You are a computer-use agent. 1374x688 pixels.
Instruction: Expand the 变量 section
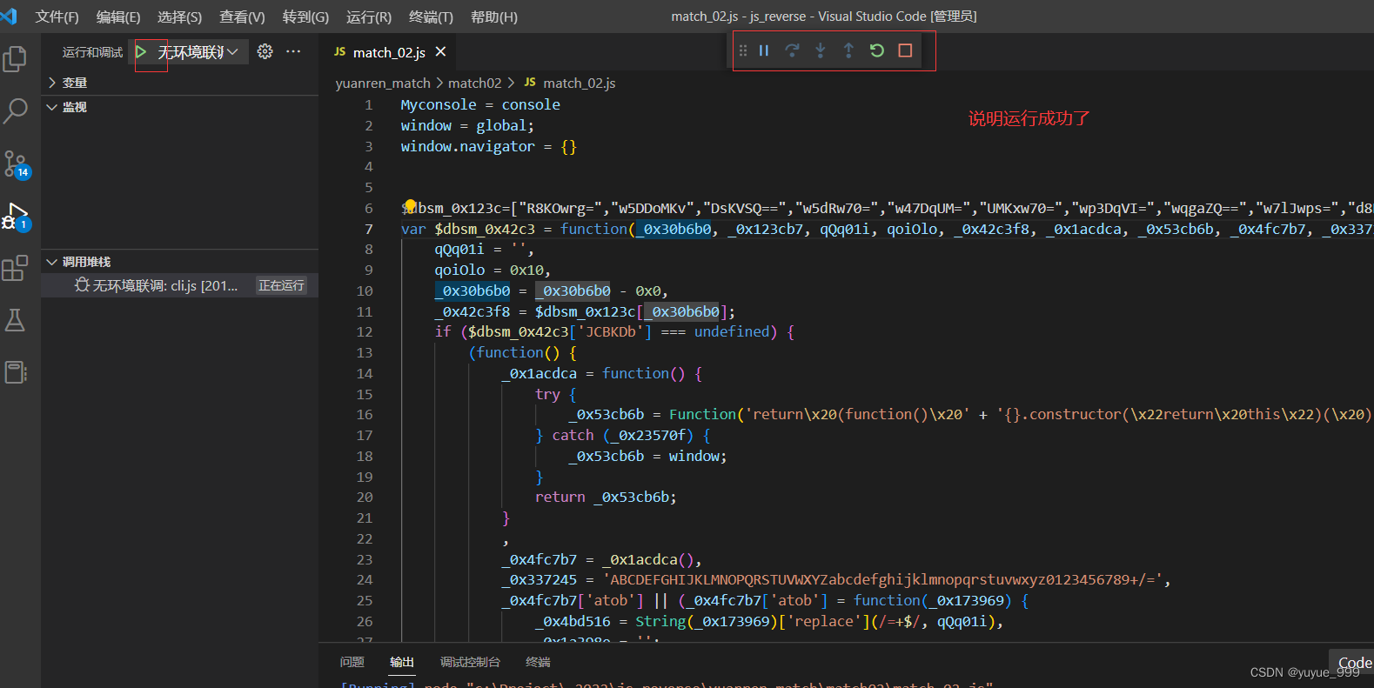tap(179, 83)
